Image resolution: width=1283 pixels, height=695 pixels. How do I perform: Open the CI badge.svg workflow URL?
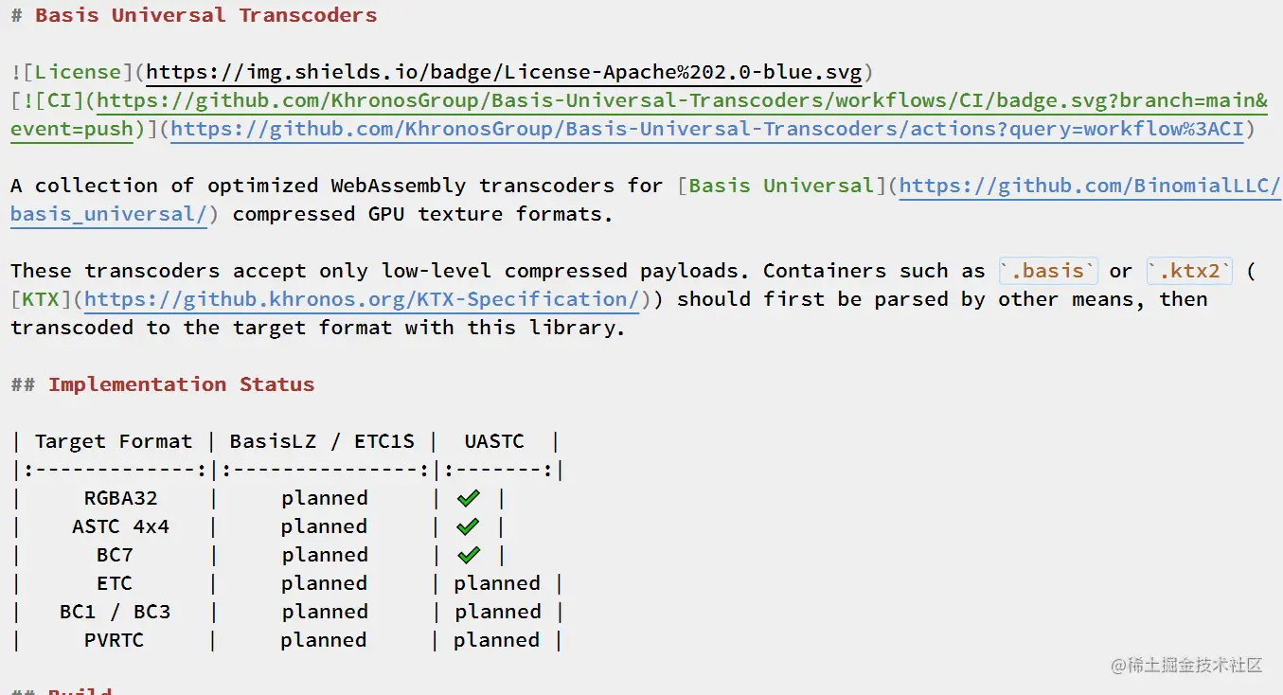click(682, 100)
